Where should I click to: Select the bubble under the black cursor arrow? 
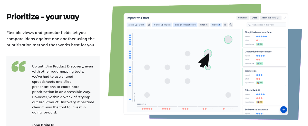click(x=208, y=53)
